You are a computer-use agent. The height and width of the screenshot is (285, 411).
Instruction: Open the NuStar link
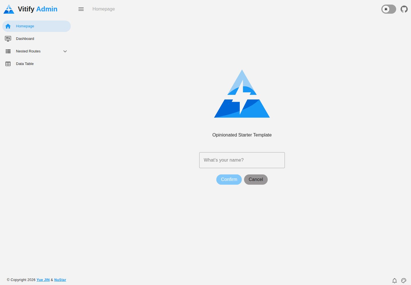pos(60,280)
